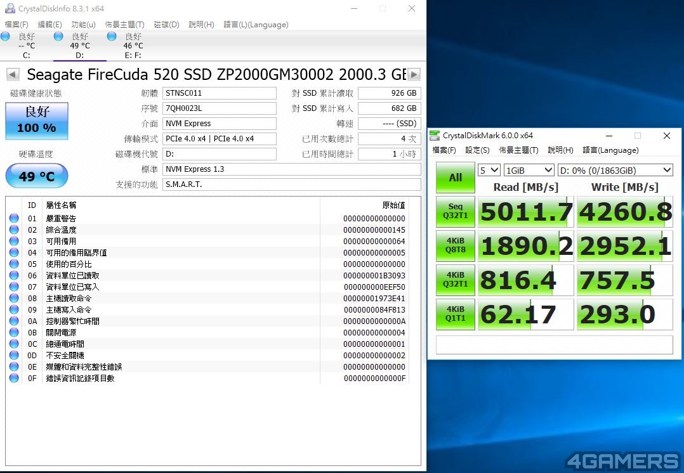The width and height of the screenshot is (684, 473).
Task: Click status orb for attribute 09 主機寫入命令
Action: pyautogui.click(x=14, y=309)
